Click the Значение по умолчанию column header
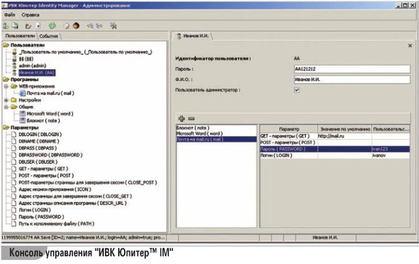The image size is (419, 264). [x=345, y=129]
